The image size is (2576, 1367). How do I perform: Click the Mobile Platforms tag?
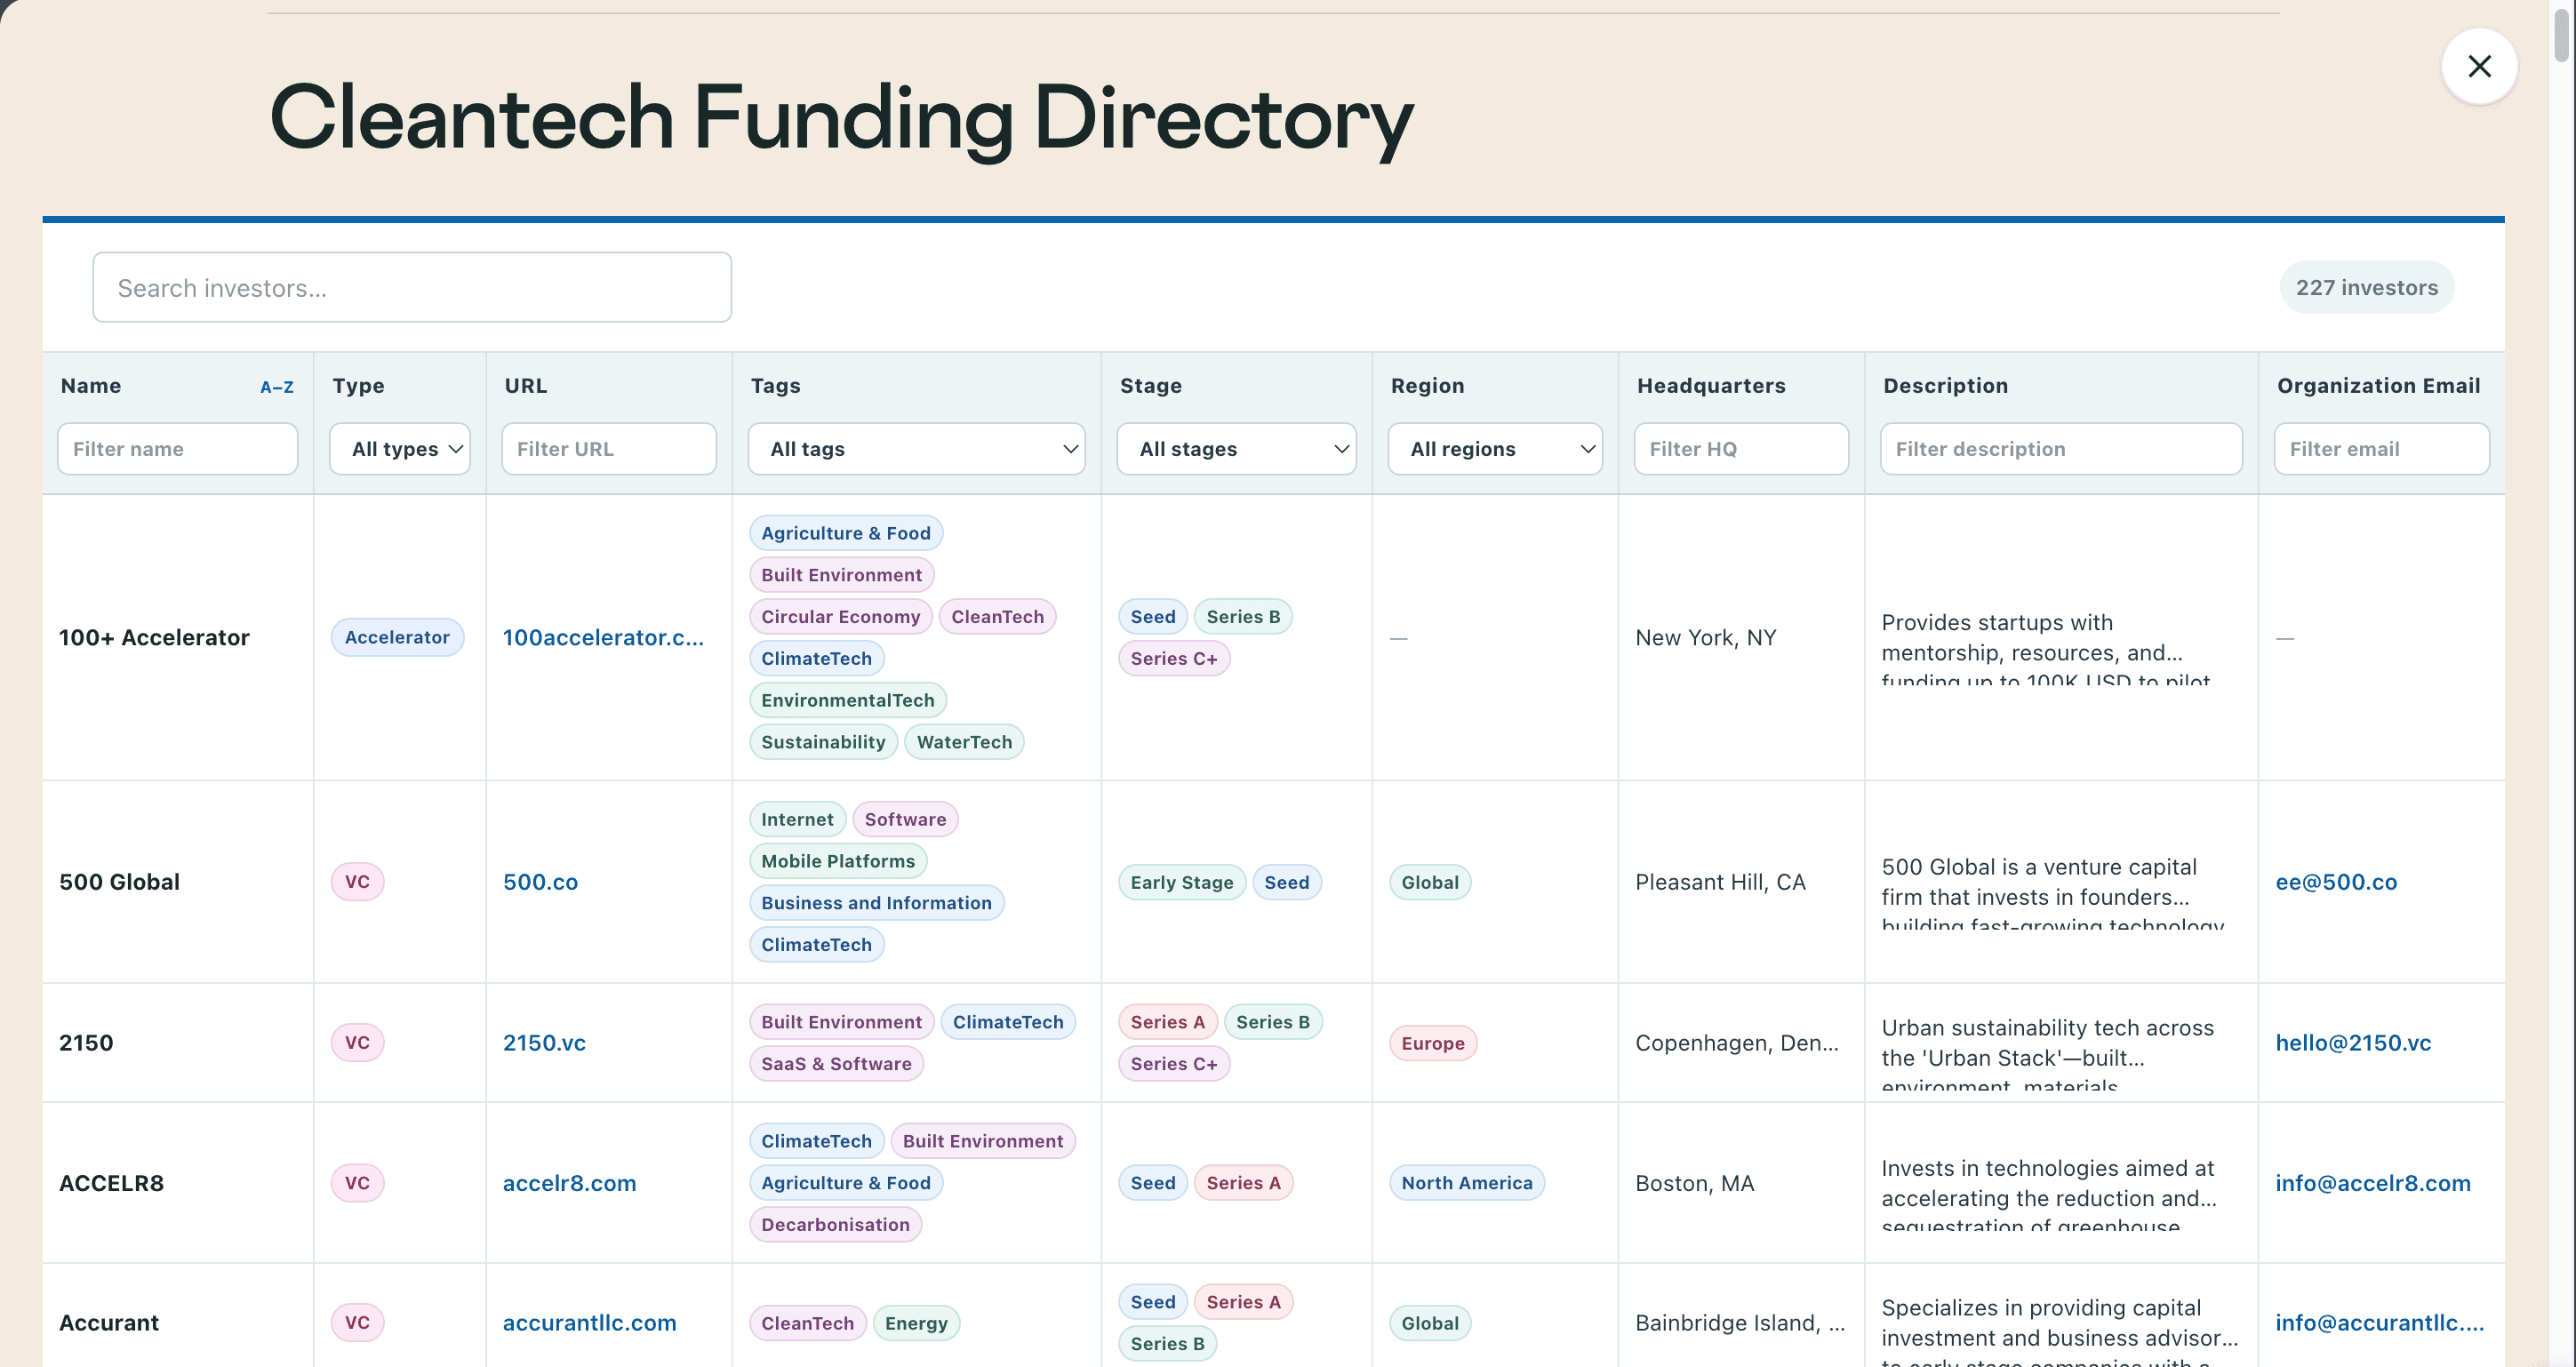tap(838, 861)
